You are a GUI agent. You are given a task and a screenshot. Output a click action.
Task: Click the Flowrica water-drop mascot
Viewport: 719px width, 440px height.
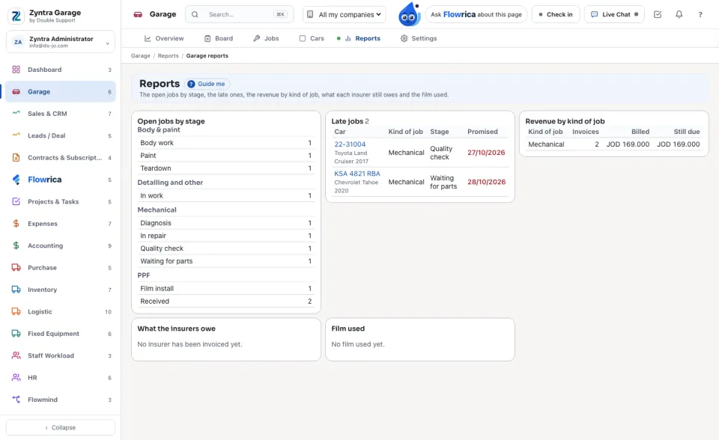[x=409, y=14]
